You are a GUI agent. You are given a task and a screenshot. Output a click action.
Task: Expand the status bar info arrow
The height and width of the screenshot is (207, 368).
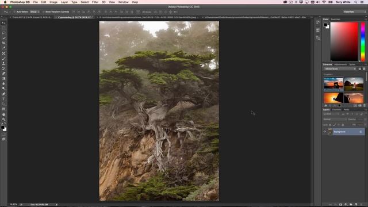(56, 205)
